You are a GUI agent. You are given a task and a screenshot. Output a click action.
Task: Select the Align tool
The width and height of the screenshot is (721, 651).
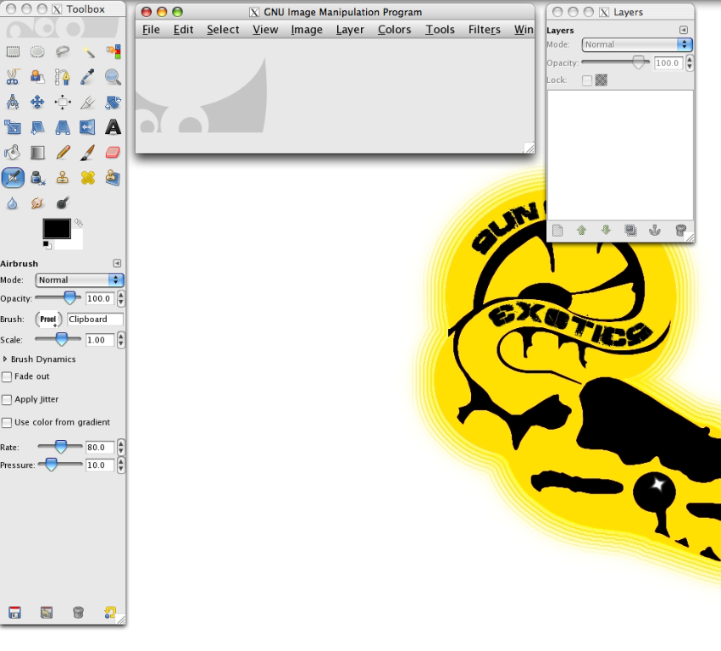[x=63, y=102]
